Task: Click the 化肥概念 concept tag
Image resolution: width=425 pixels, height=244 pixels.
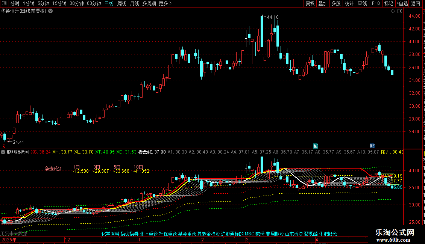Action: pyautogui.click(x=328, y=234)
